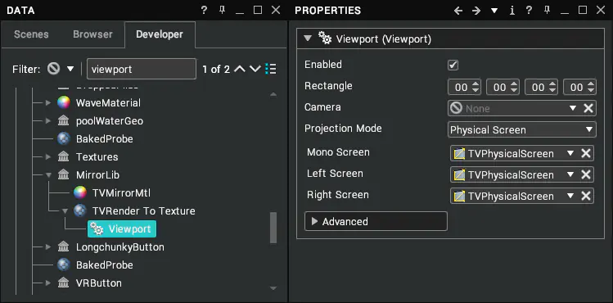
Task: Collapse TVRender To Texture node
Action: [65, 211]
